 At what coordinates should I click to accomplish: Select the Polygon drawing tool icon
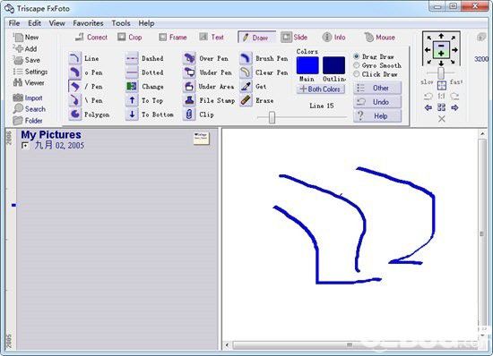[x=74, y=114]
